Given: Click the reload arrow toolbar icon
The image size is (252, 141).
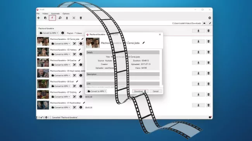Looking at the screenshot, I should point(60,18).
